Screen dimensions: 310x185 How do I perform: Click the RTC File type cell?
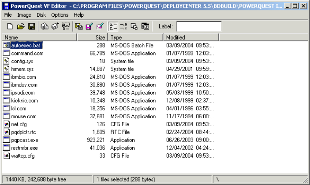point(120,132)
